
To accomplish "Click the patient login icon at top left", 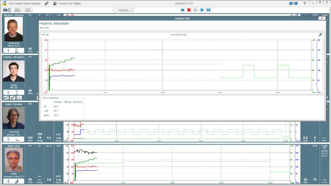I will click(7, 10).
